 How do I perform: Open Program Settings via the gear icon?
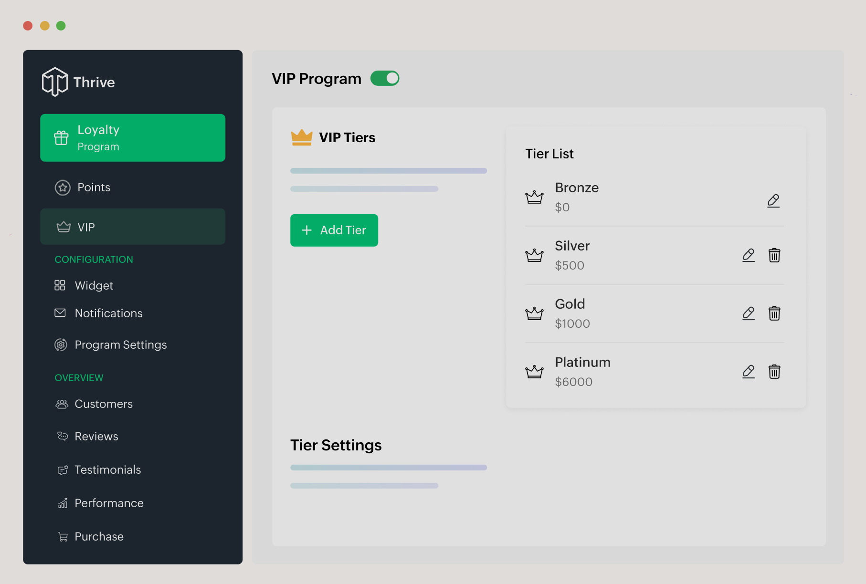pos(61,344)
